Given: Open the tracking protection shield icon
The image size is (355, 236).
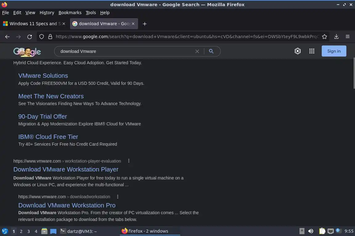Looking at the screenshot, I should click(x=41, y=37).
